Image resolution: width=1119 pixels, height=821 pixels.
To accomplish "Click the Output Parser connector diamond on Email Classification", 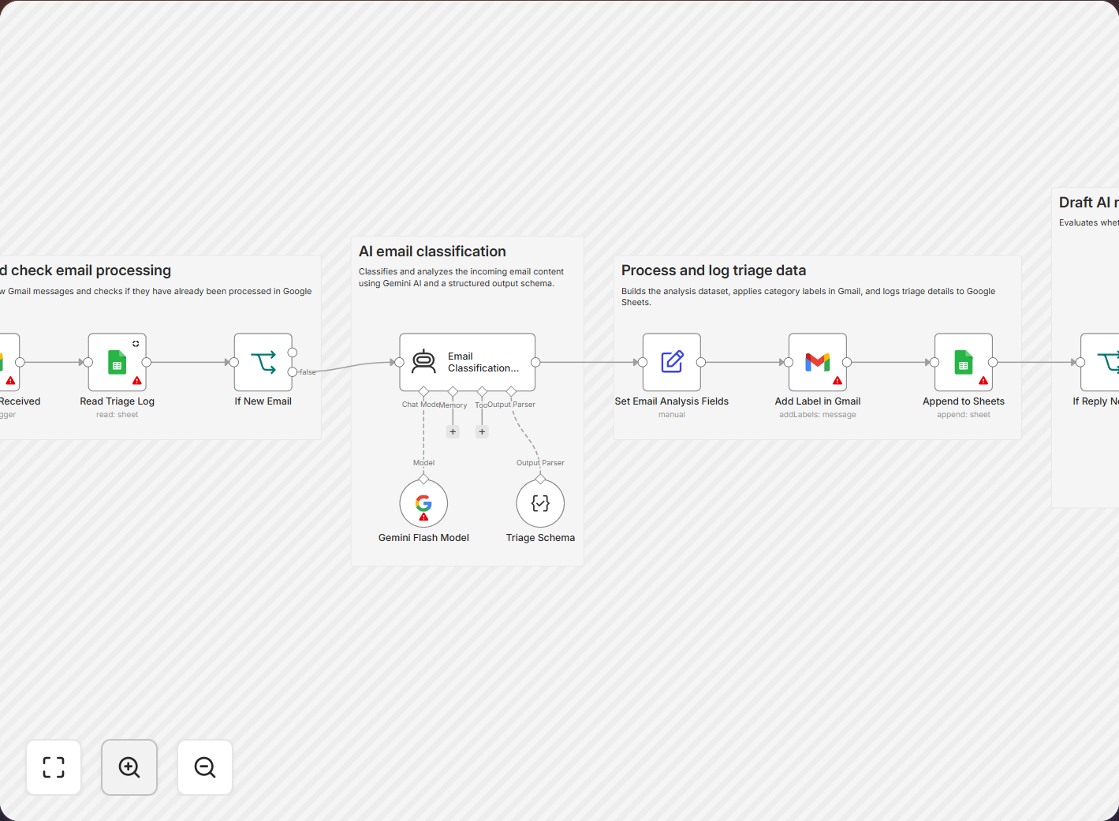I will (x=511, y=391).
